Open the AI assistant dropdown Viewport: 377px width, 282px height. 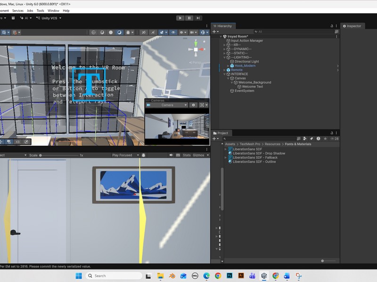(x=26, y=18)
